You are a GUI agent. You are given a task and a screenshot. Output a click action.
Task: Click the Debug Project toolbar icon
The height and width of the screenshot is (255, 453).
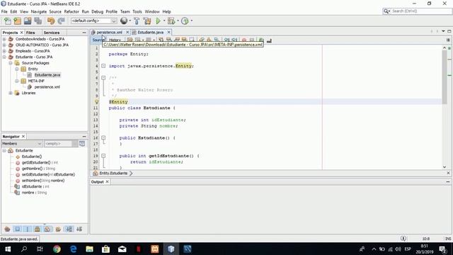click(x=171, y=21)
